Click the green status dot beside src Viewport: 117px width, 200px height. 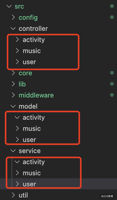[x=112, y=6]
